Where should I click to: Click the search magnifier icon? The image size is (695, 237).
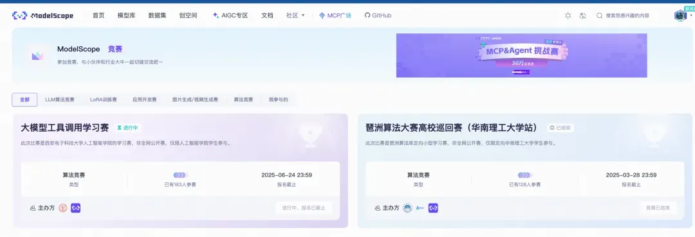click(x=599, y=15)
